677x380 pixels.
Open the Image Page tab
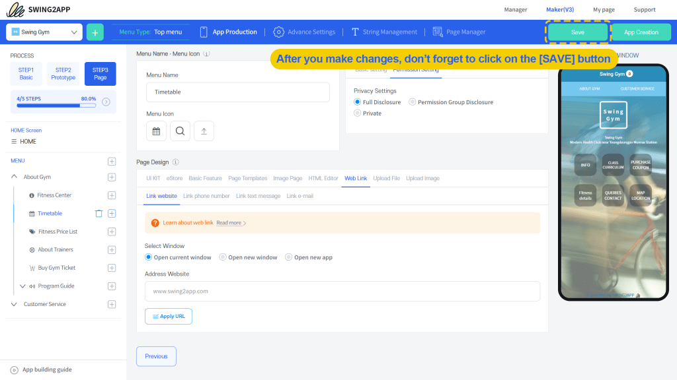click(288, 178)
